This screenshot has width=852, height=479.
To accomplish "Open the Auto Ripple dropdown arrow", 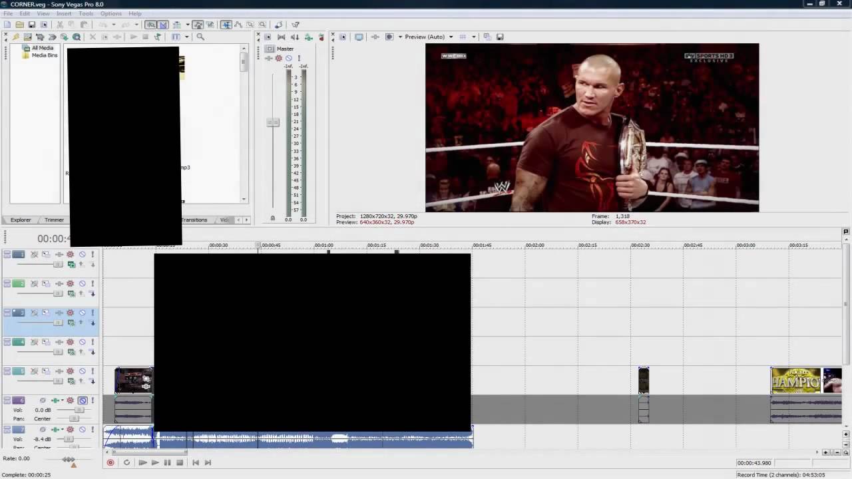I will pyautogui.click(x=188, y=25).
